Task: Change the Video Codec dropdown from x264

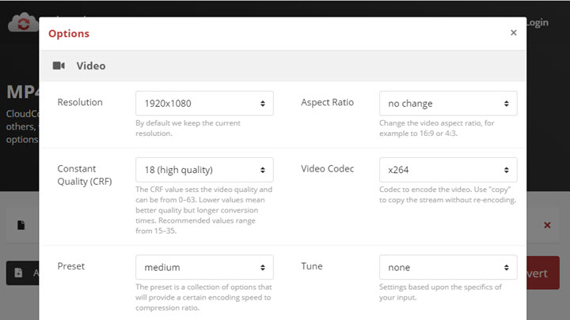Action: pos(448,170)
